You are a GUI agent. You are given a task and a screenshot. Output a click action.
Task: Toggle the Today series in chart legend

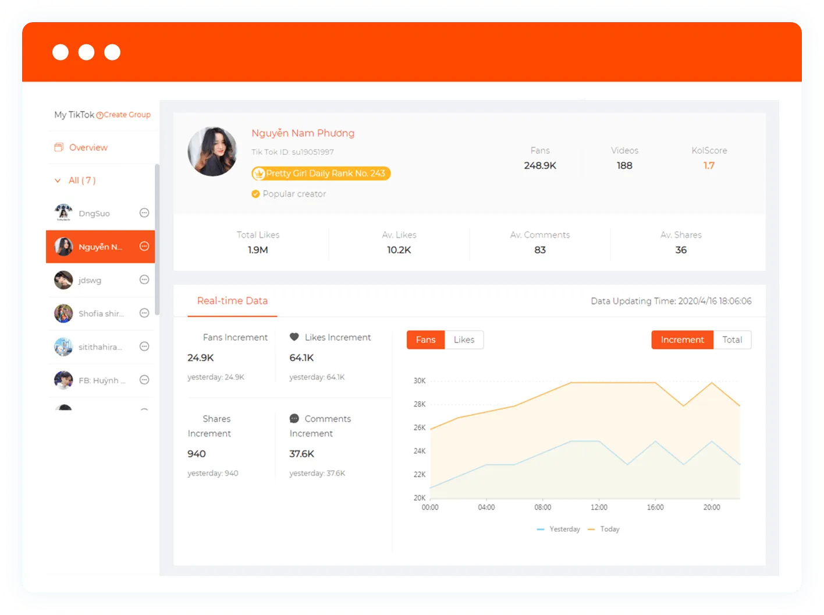603,529
